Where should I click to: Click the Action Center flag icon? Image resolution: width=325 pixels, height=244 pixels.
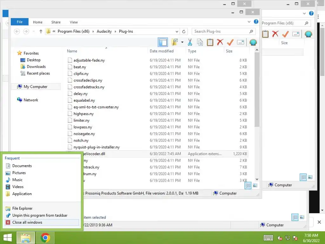point(295,238)
